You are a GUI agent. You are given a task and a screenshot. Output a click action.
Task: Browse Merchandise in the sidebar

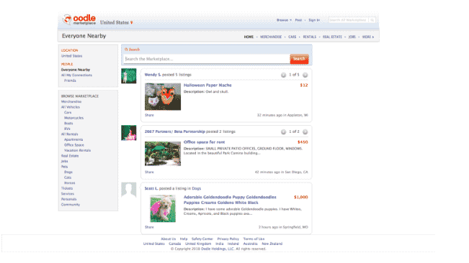click(x=71, y=102)
